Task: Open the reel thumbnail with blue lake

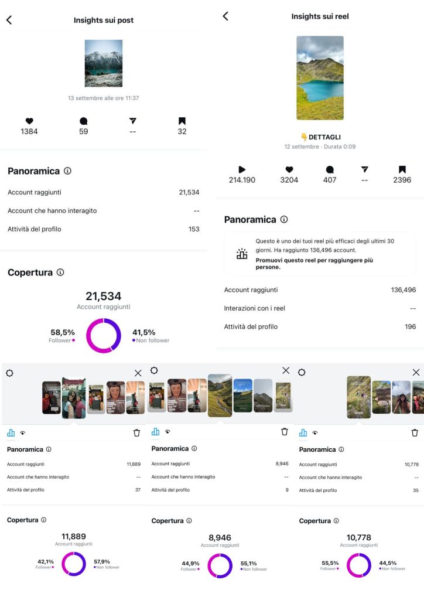Action: pos(320,77)
